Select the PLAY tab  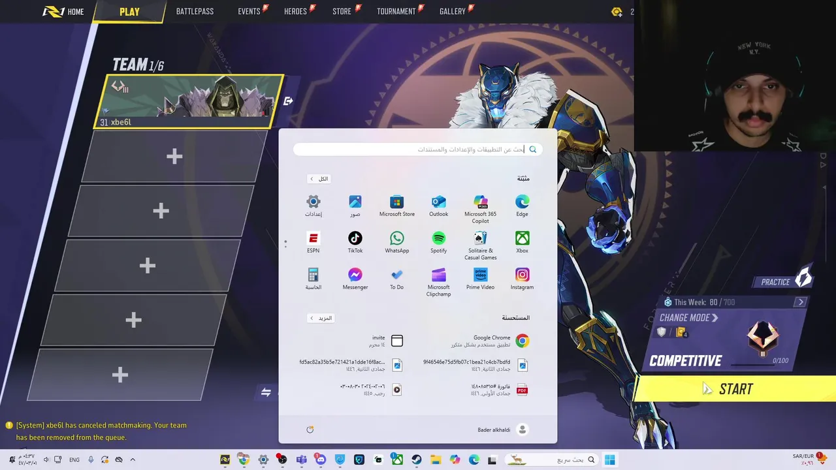point(129,11)
